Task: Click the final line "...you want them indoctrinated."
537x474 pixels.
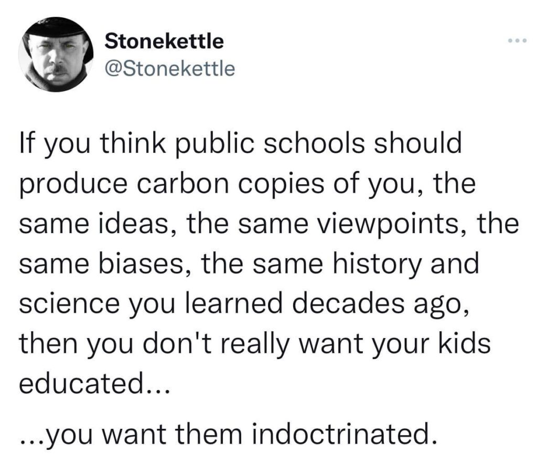Action: pyautogui.click(x=228, y=434)
